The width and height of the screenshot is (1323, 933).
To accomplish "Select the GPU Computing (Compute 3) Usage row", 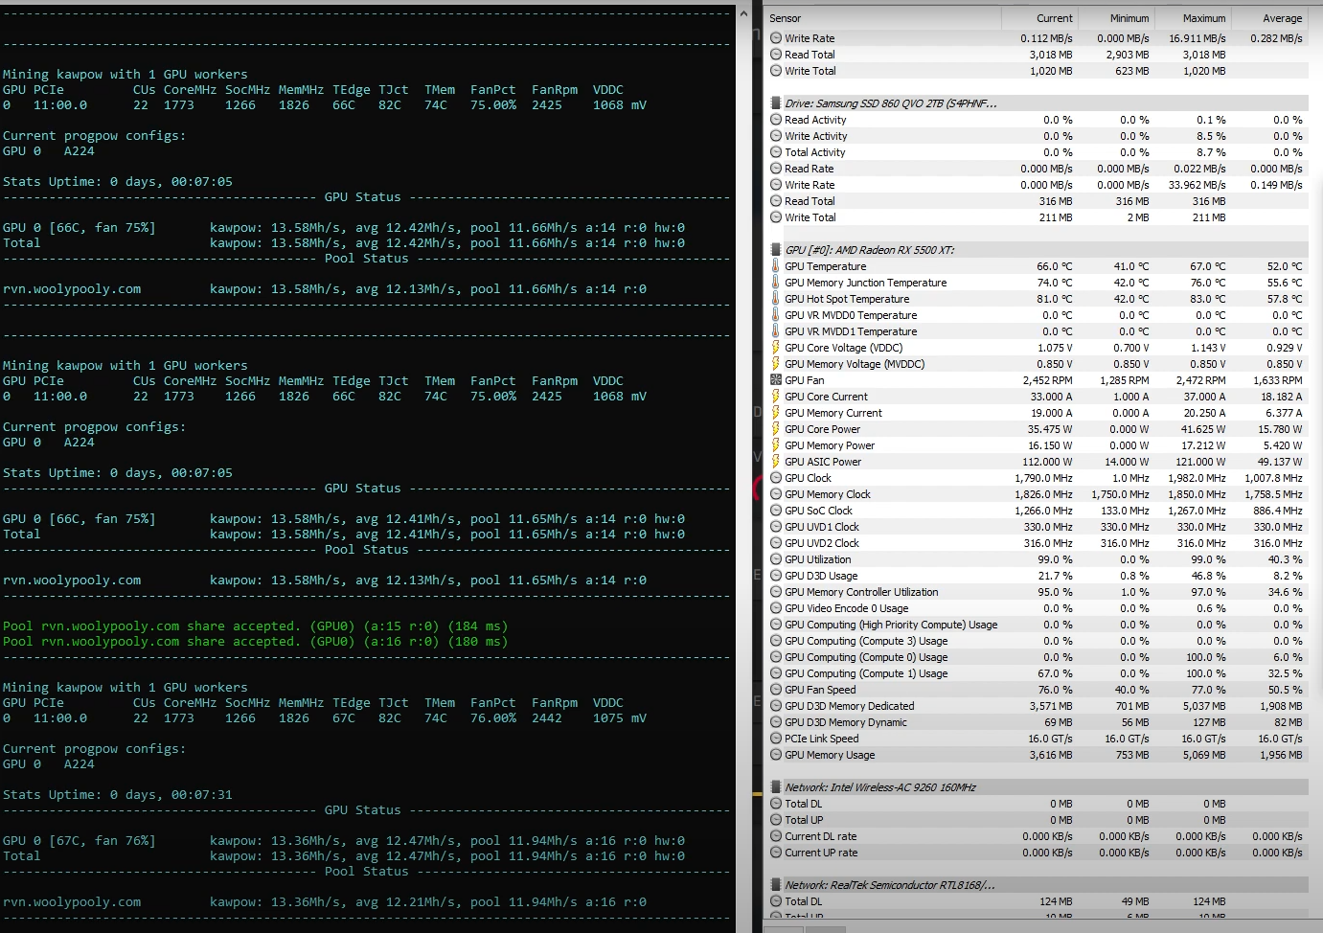I will coord(1038,641).
